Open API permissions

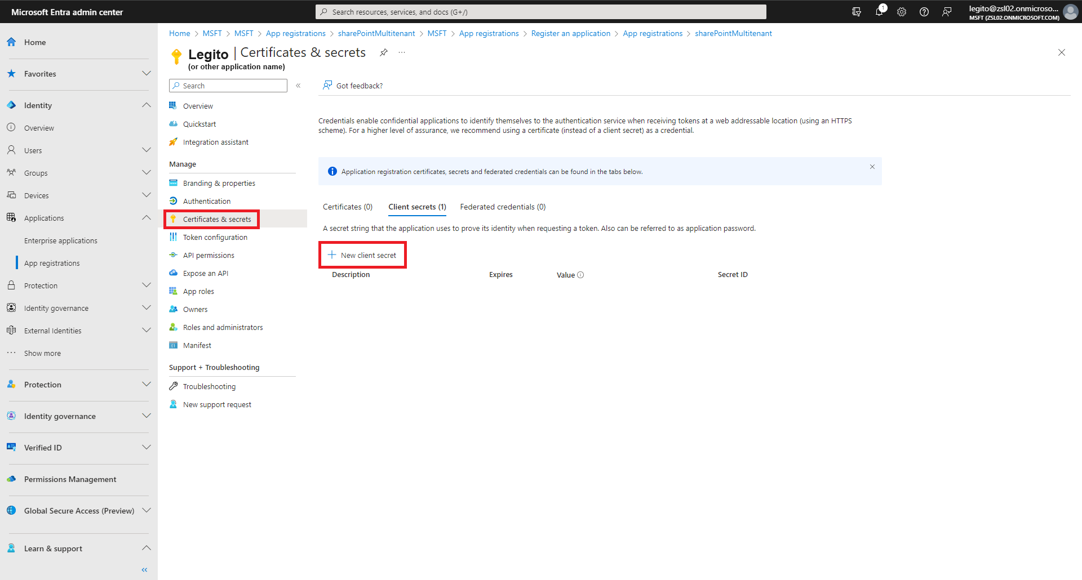[x=209, y=255]
